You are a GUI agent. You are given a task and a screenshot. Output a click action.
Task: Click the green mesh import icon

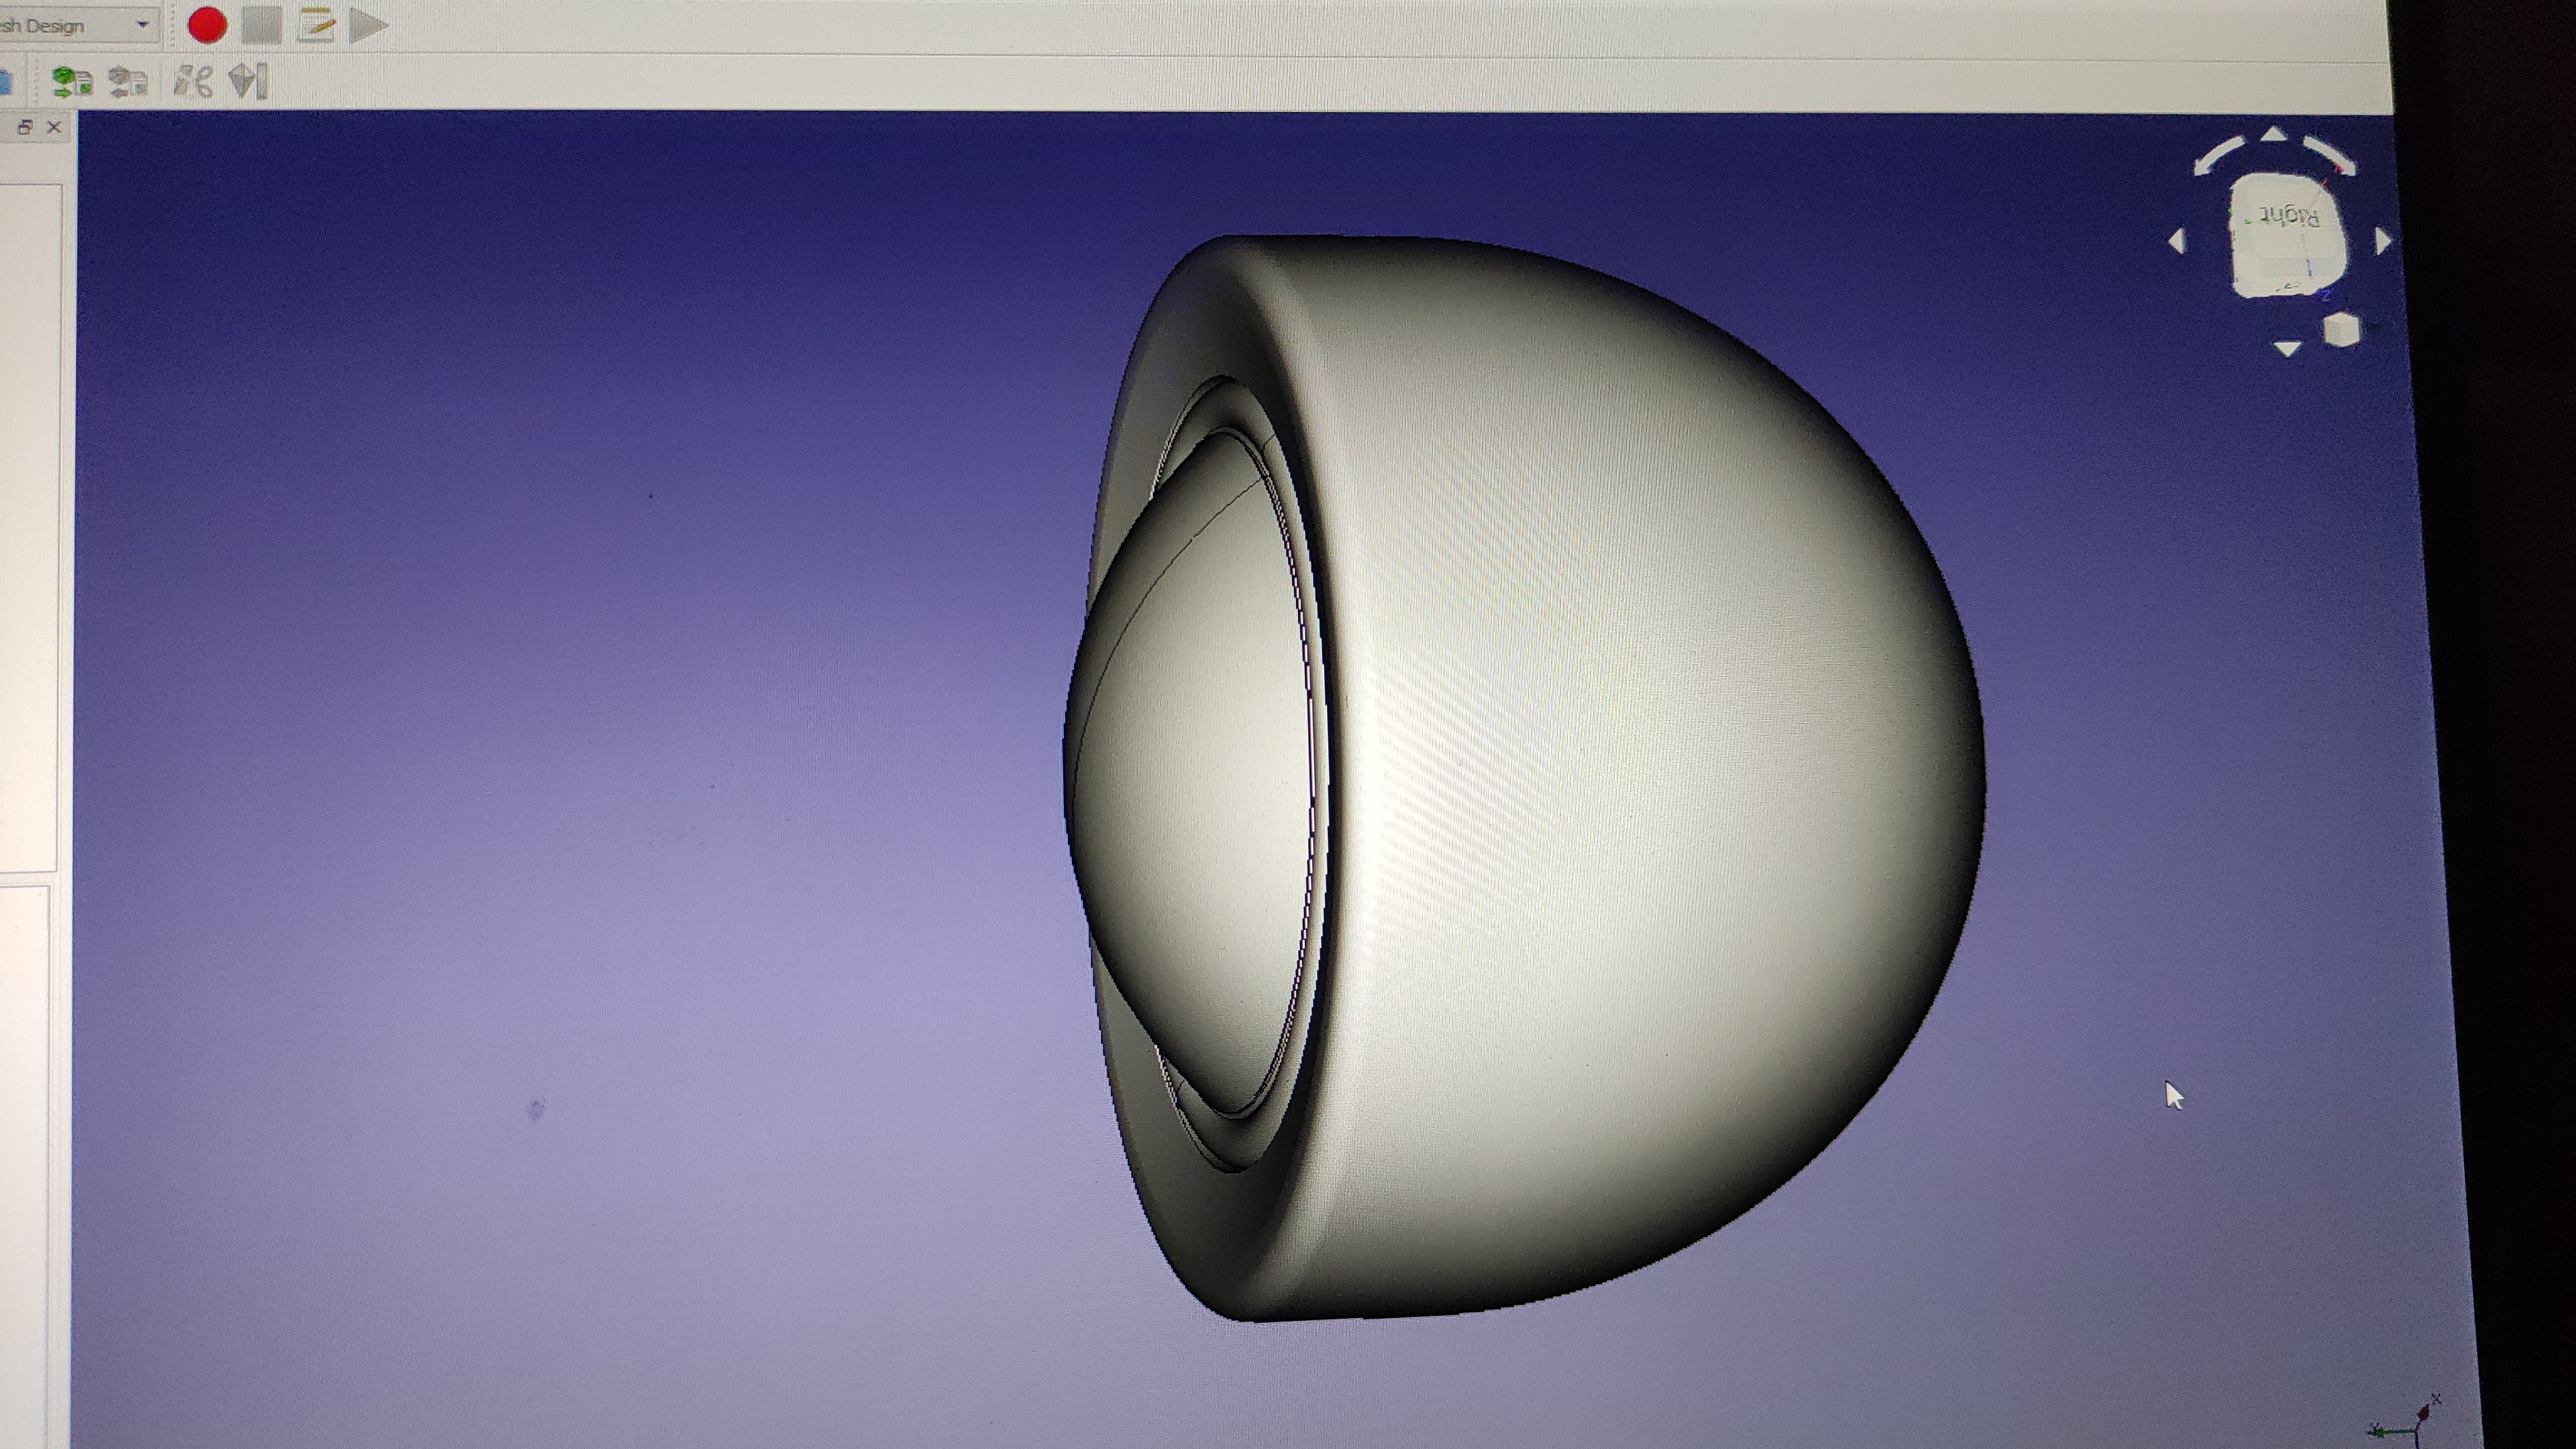[72, 81]
